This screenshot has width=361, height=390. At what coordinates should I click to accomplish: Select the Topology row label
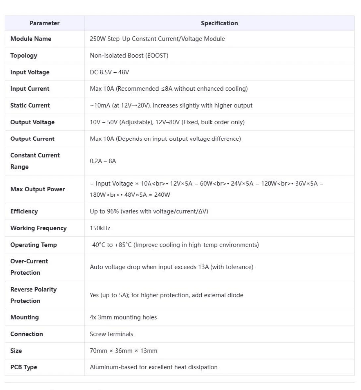[24, 56]
